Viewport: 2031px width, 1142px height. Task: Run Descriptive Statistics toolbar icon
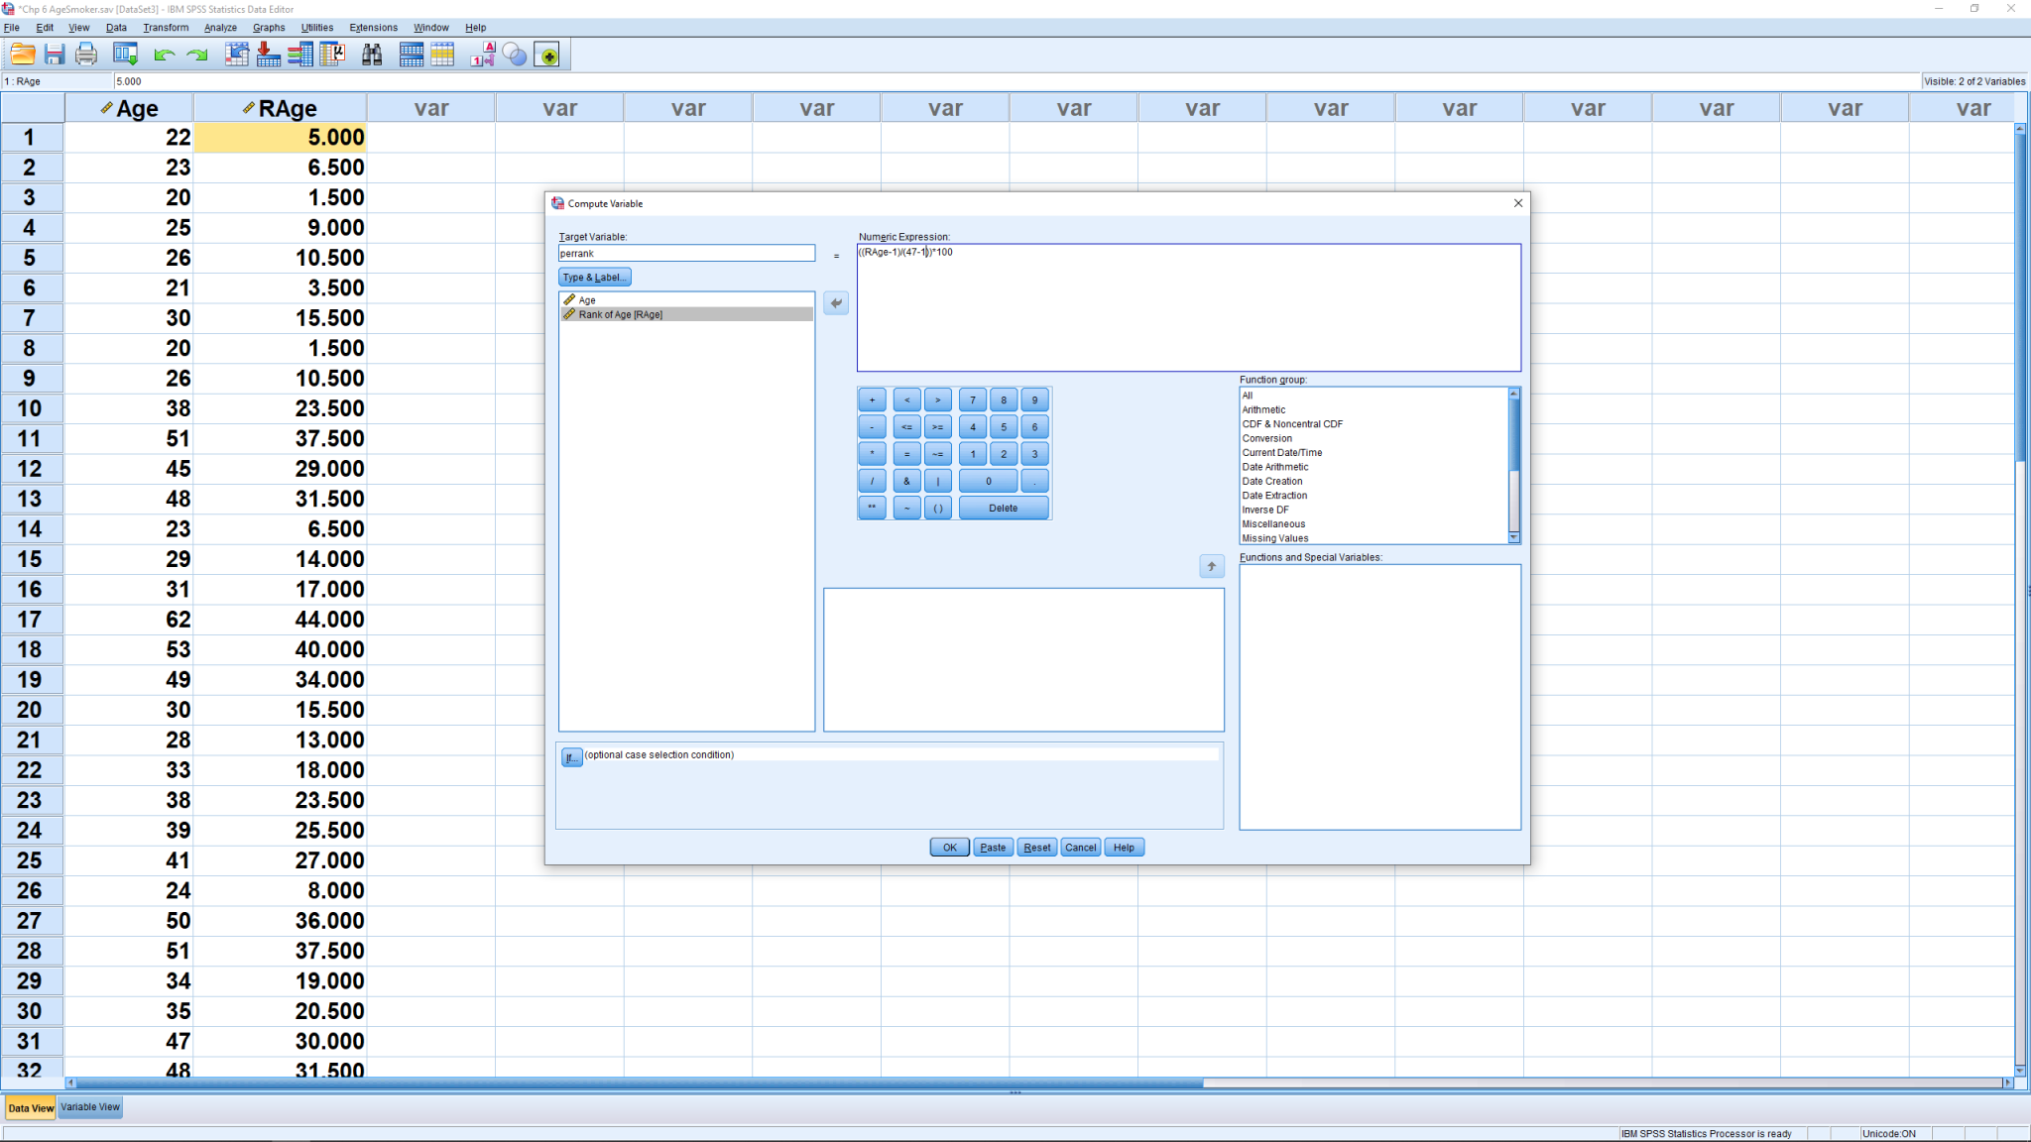[x=332, y=55]
